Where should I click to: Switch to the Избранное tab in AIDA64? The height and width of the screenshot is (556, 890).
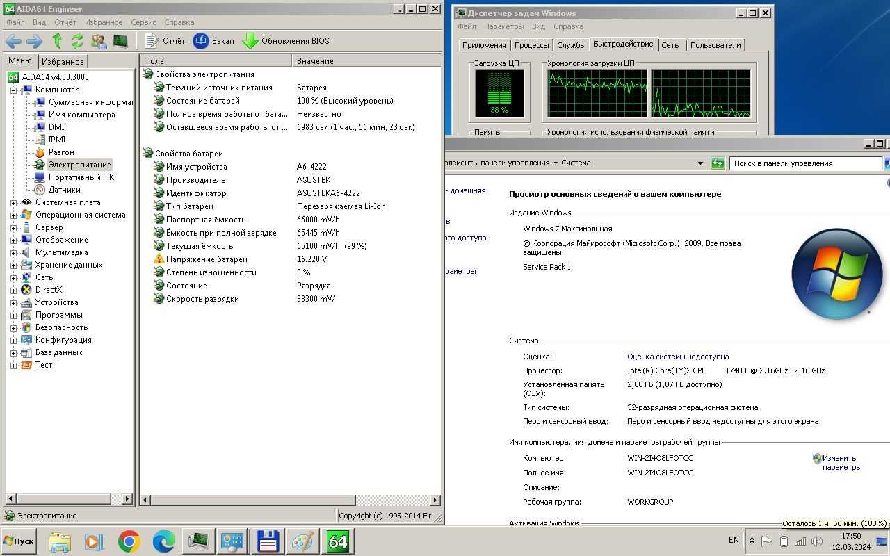point(63,61)
